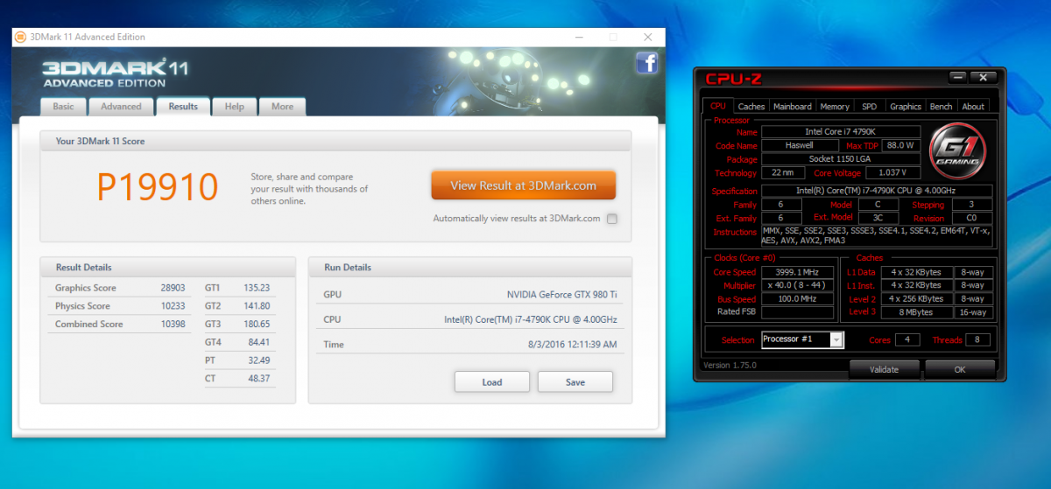Close the 3DMark 11 window
The image size is (1051, 489).
pyautogui.click(x=647, y=37)
